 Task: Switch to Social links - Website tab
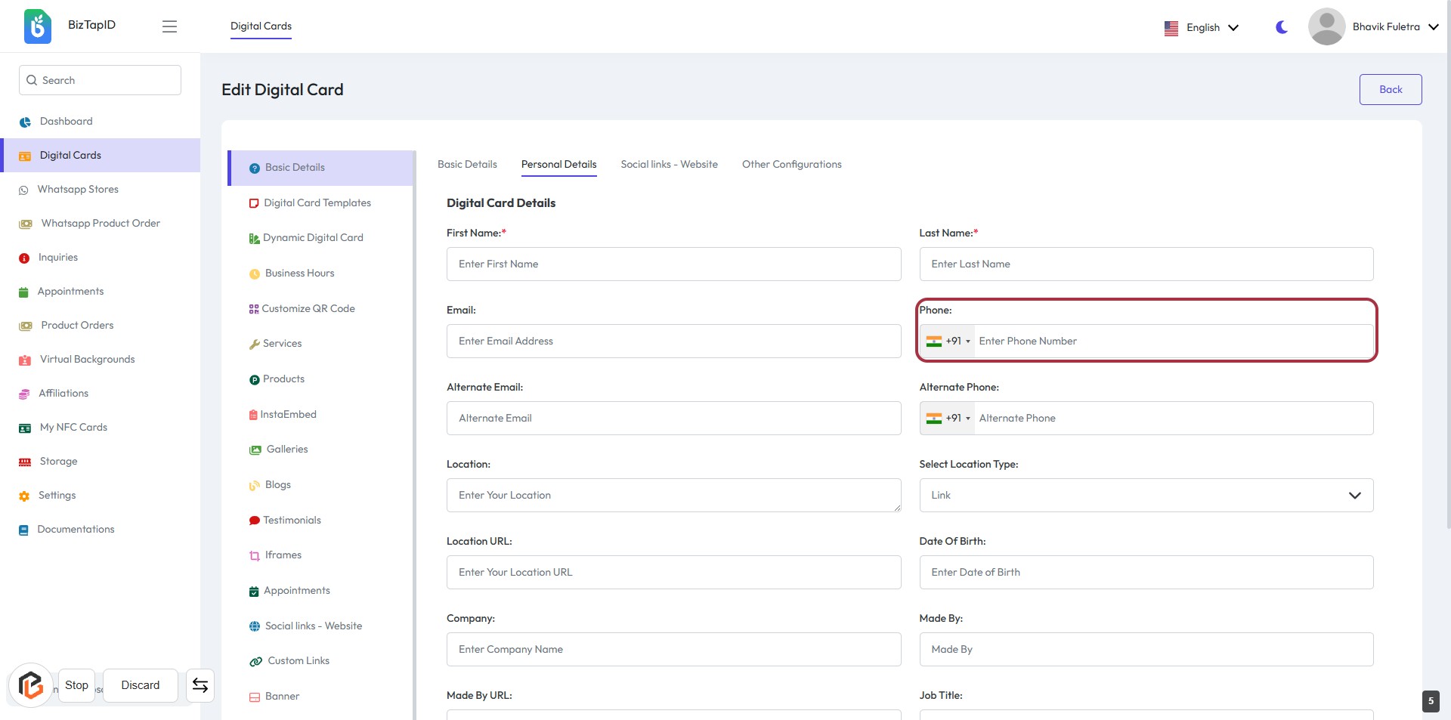point(669,165)
